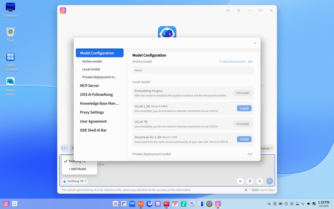This screenshot has width=334, height=209.
Task: Uninstall the ULLM-7B model
Action: click(242, 124)
